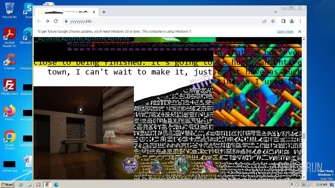The height and width of the screenshot is (188, 335).
Task: Open the media player taskbar icon
Action: pyautogui.click(x=38, y=185)
